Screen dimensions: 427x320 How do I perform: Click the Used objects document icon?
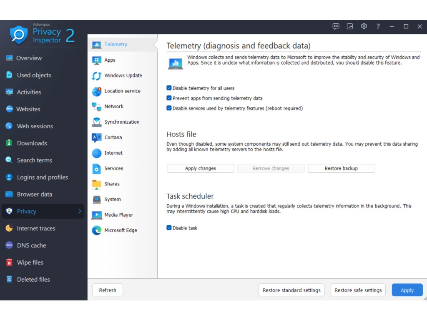coord(9,75)
